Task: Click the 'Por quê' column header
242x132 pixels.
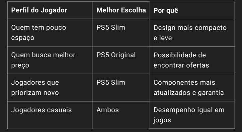Action: 192,10
